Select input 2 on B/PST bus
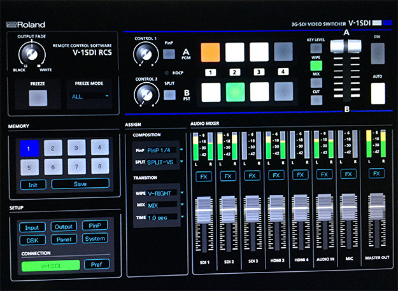398x291 pixels. (235, 92)
